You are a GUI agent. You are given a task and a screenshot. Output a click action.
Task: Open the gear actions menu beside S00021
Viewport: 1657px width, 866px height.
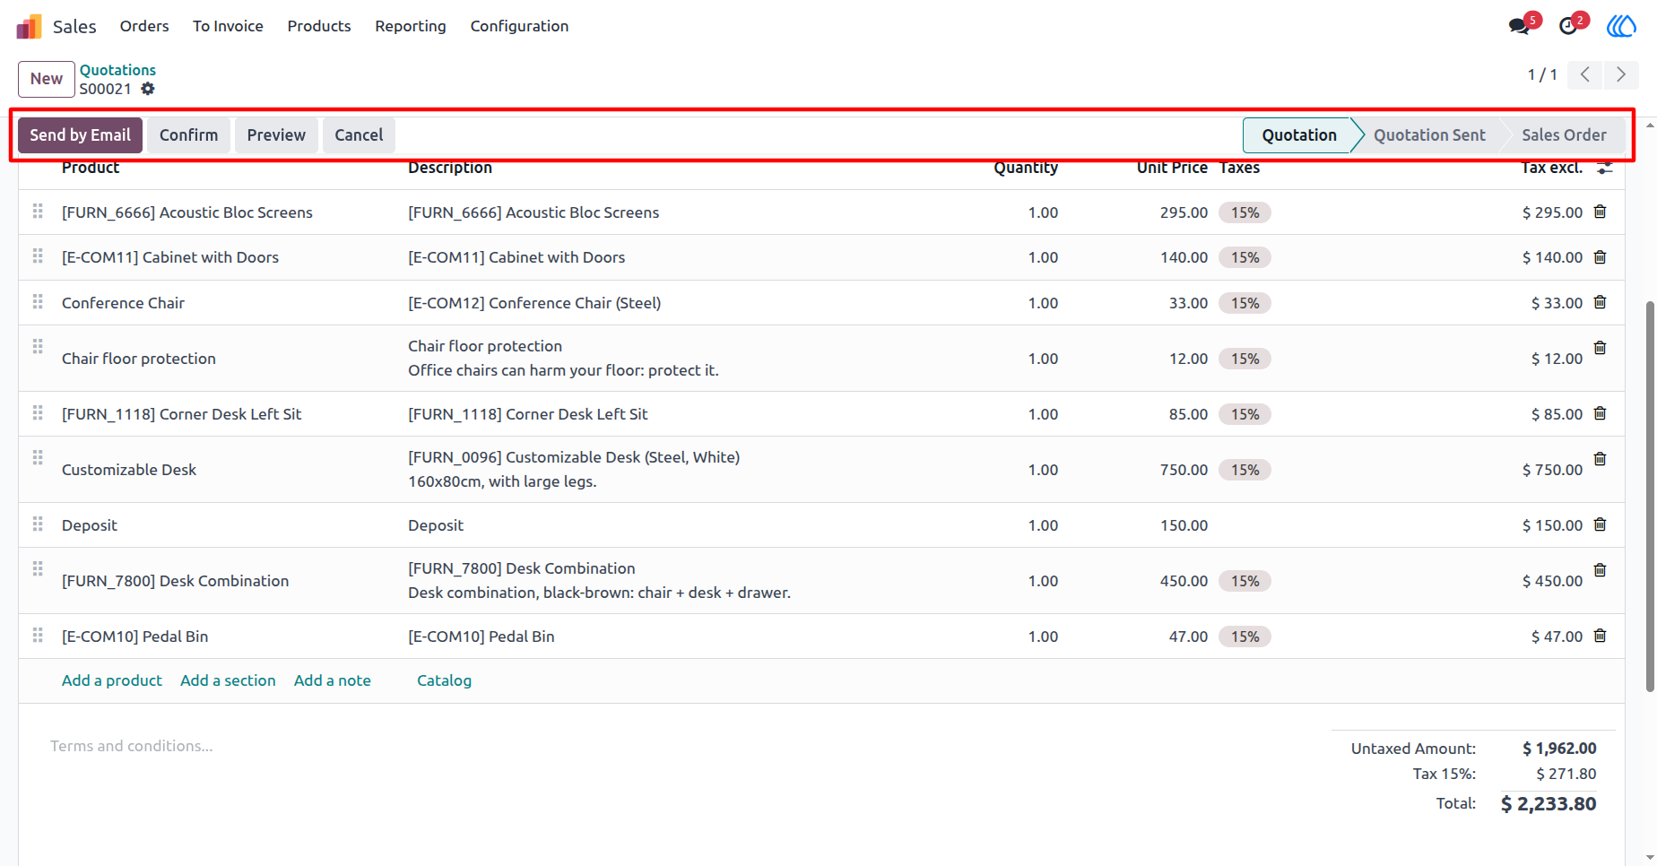[148, 89]
